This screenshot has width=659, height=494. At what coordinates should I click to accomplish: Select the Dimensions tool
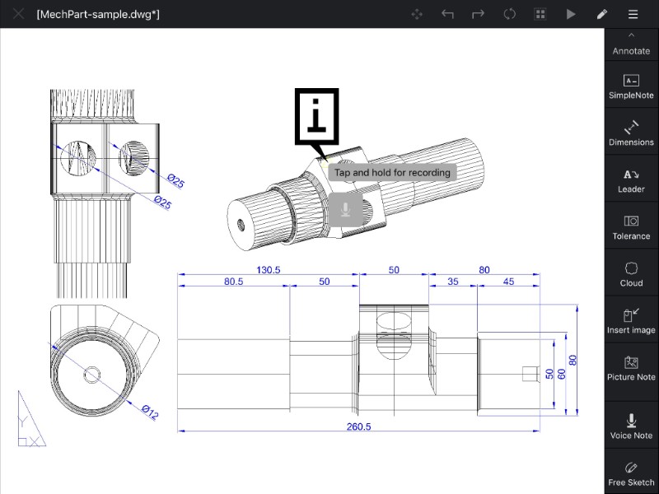631,133
